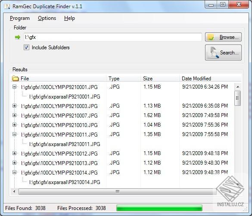Click date 9/21/2009 9:48:38 PM
Viewport: 252px width, 216px height.
205,172
